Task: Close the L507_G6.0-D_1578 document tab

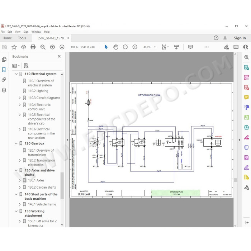Action: [68, 38]
